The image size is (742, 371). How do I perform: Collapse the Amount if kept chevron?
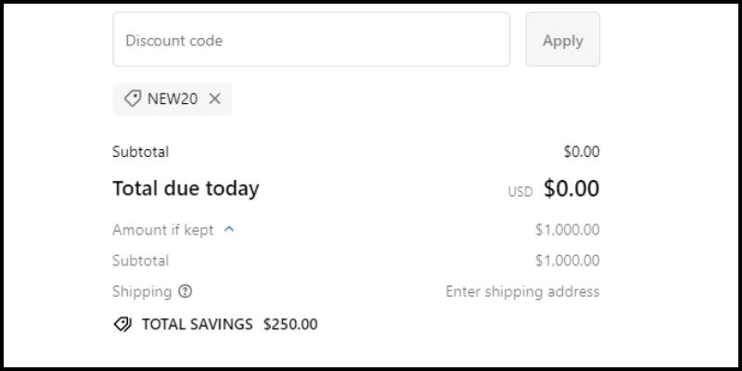[x=229, y=229]
